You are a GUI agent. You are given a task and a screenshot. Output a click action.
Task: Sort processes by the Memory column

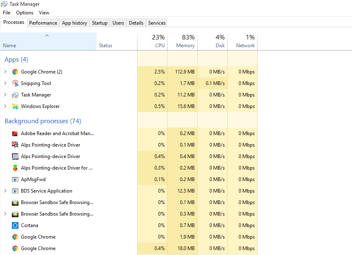point(182,41)
